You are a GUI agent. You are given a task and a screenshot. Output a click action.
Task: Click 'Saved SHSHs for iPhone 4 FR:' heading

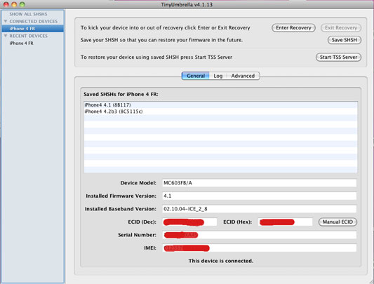click(x=121, y=94)
